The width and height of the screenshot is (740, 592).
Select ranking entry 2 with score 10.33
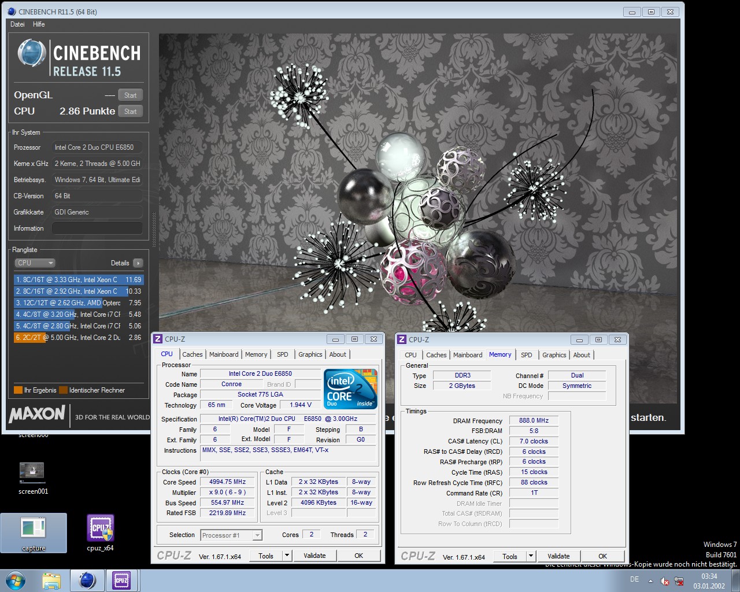click(78, 291)
